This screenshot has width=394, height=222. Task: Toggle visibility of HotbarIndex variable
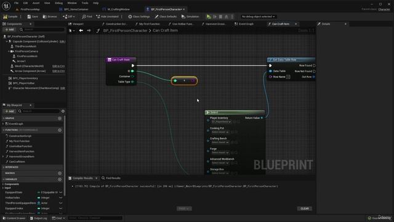coord(60,197)
